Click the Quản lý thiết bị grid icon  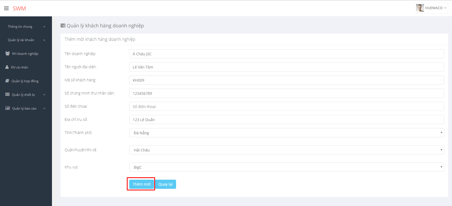[8, 94]
